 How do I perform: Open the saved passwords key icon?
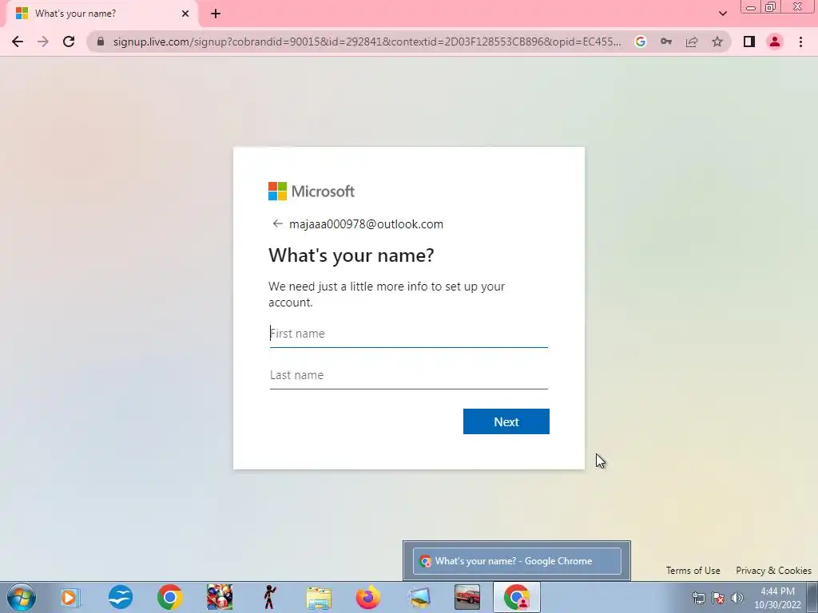coord(666,42)
